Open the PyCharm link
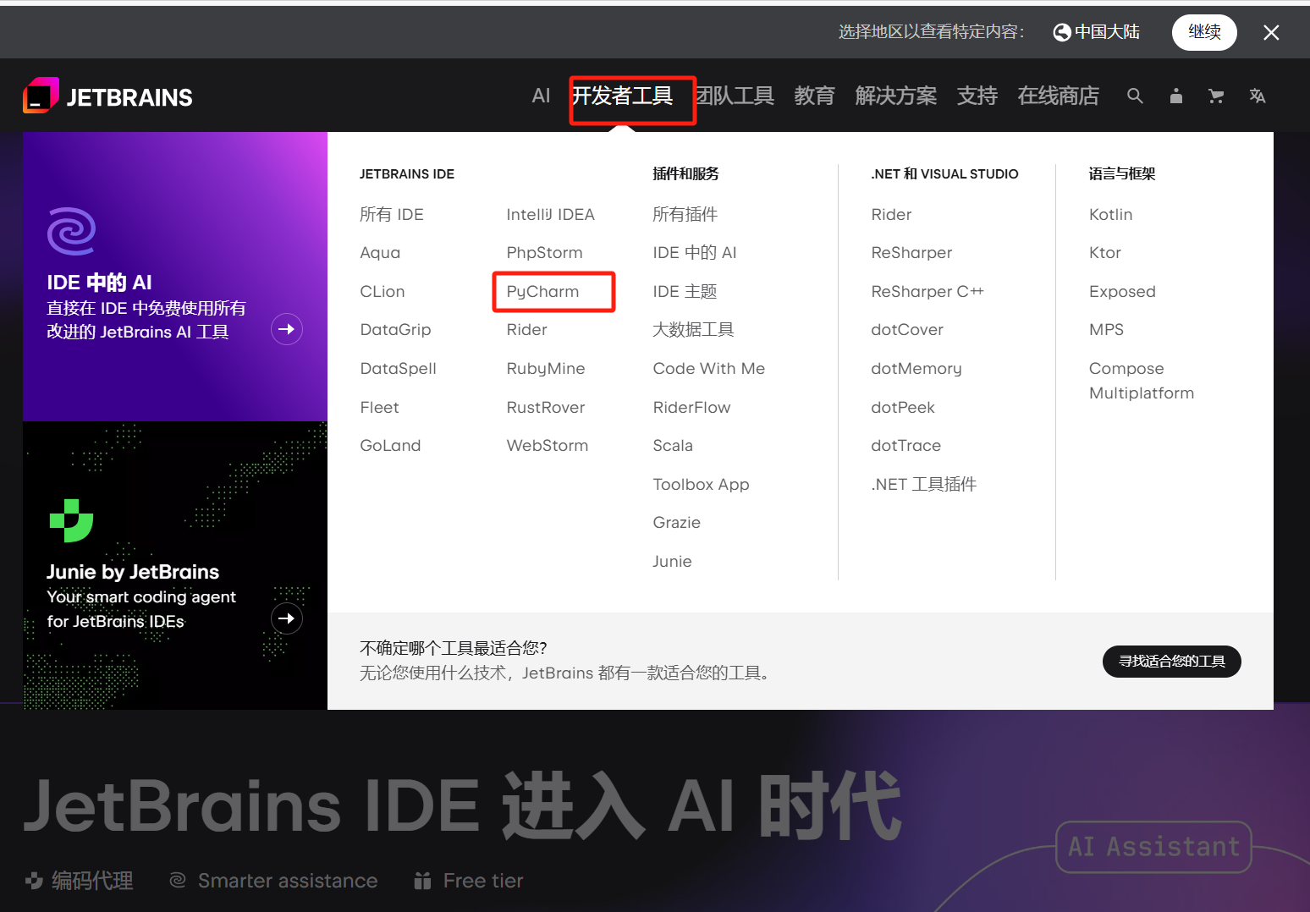This screenshot has width=1310, height=912. pos(542,291)
